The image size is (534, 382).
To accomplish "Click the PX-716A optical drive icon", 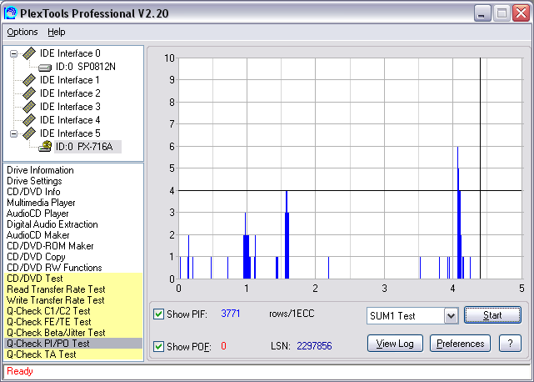I will coord(45,146).
